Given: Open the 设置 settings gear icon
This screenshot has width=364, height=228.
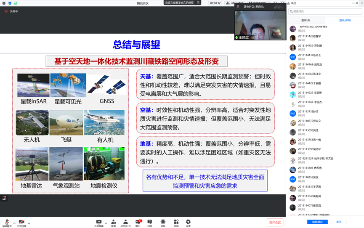Looking at the screenshot, I should point(188,223).
